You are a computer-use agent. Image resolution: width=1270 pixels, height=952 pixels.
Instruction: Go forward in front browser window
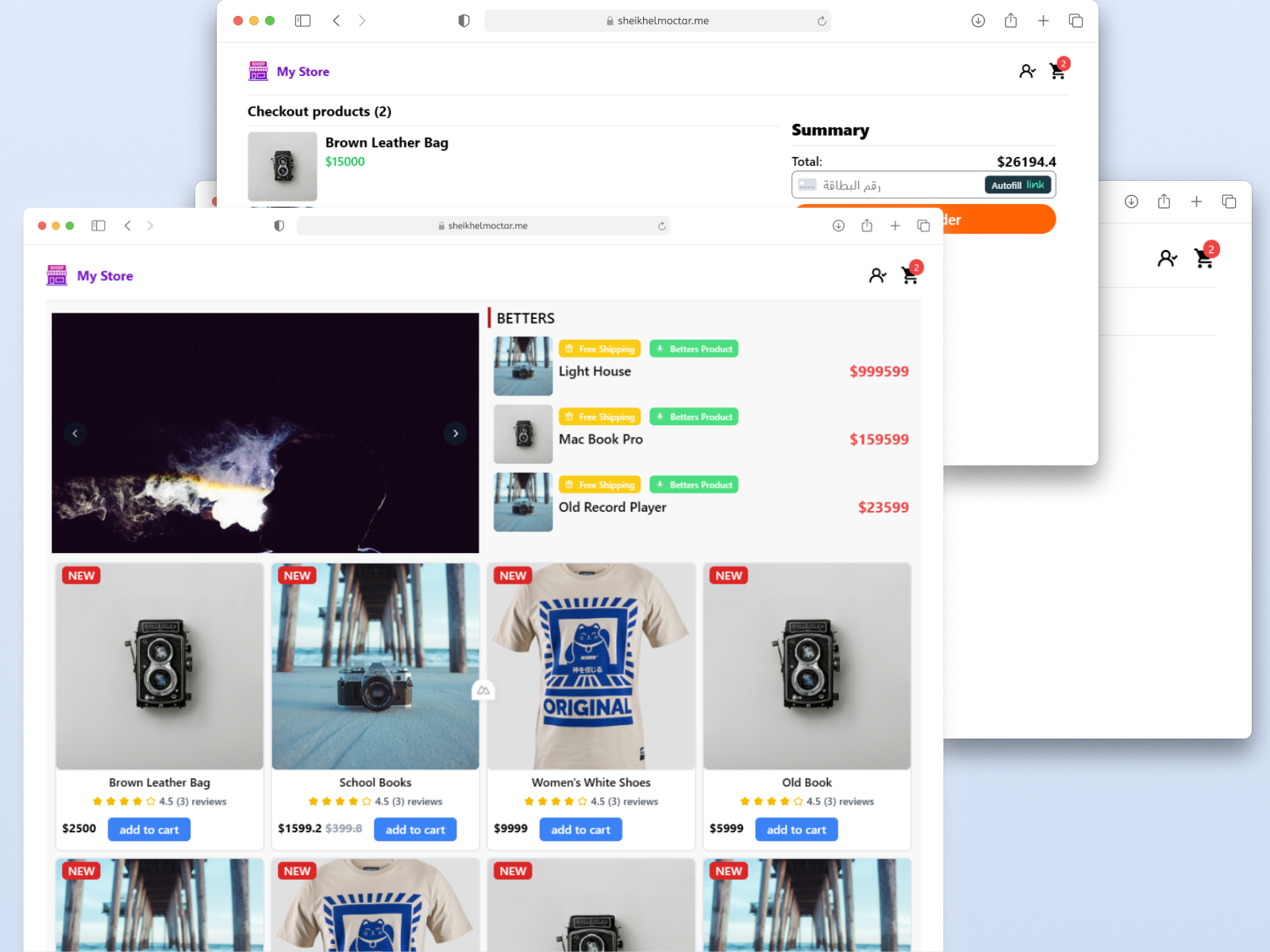click(x=150, y=226)
